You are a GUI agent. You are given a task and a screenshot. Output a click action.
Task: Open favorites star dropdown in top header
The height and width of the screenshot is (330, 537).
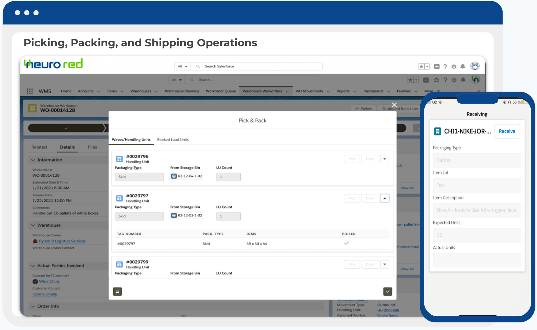424,66
